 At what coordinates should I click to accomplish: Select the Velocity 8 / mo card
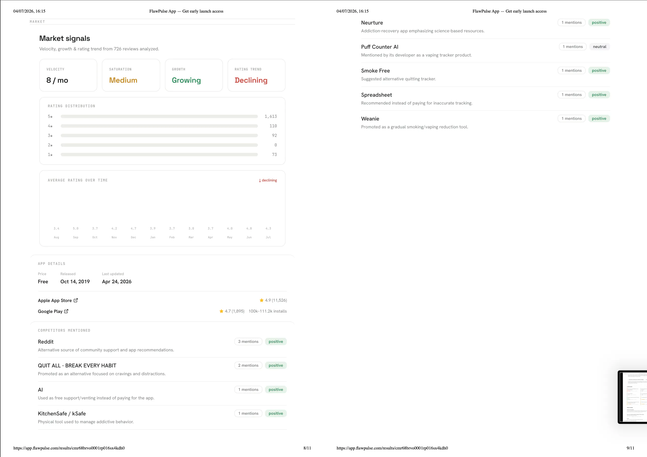[68, 75]
